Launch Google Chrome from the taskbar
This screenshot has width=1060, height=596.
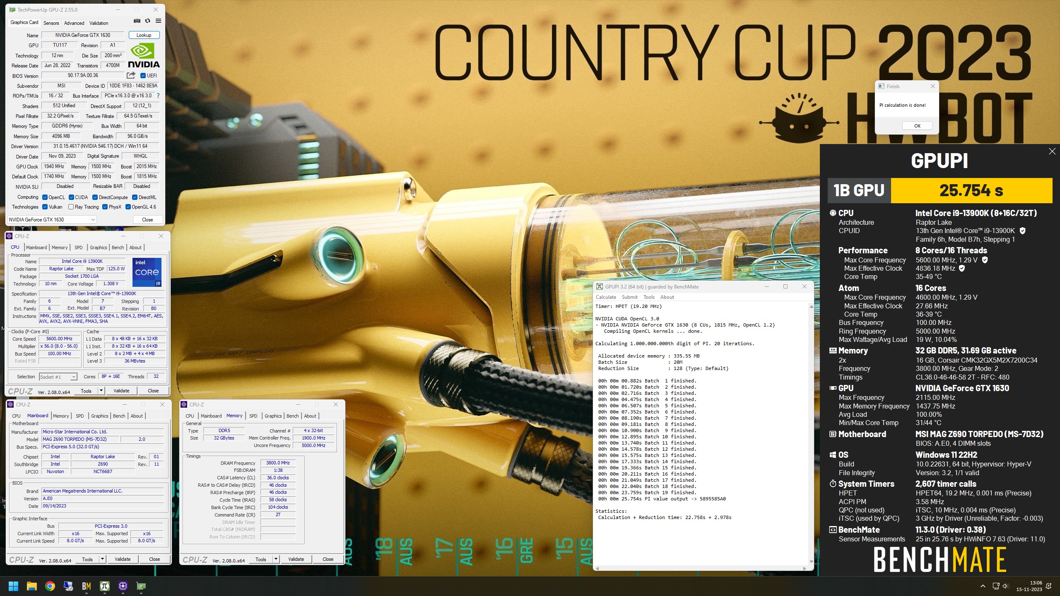pyautogui.click(x=50, y=586)
